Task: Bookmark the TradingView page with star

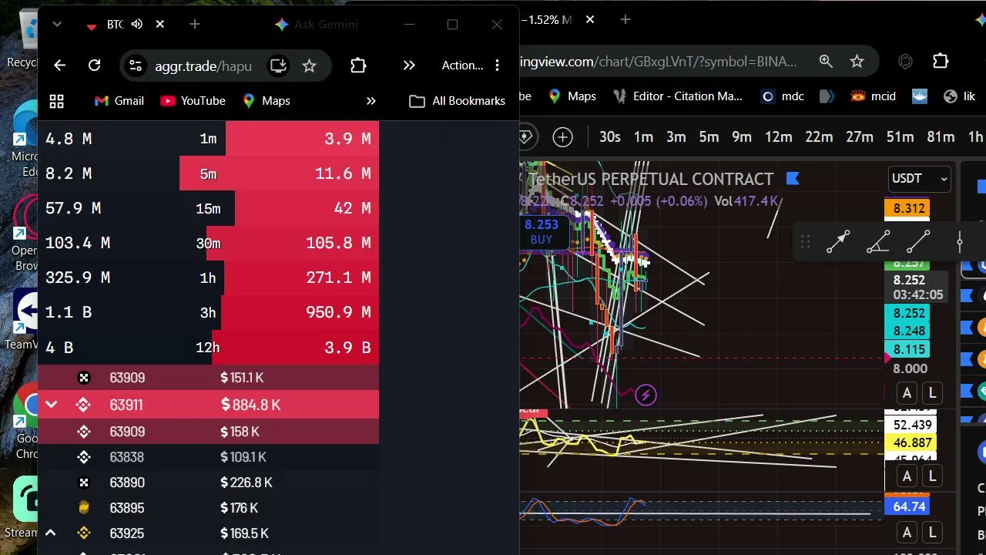Action: click(x=857, y=61)
